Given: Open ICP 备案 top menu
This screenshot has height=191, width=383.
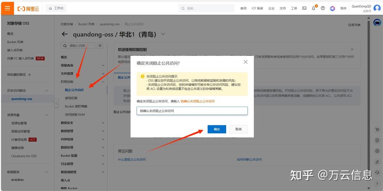Looking at the screenshot, I should click(258, 8).
